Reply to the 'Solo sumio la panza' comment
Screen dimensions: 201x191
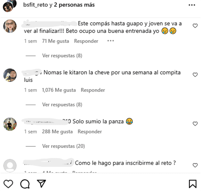tap(90, 132)
